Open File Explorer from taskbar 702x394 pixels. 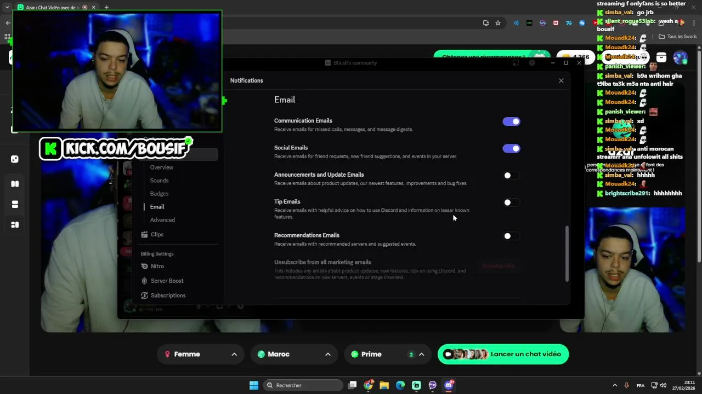[384, 385]
